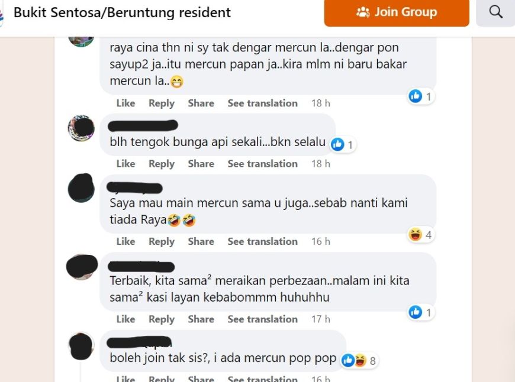This screenshot has height=382, width=515.
Task: Open profile picture of 'bunga api' commenter
Action: click(81, 128)
